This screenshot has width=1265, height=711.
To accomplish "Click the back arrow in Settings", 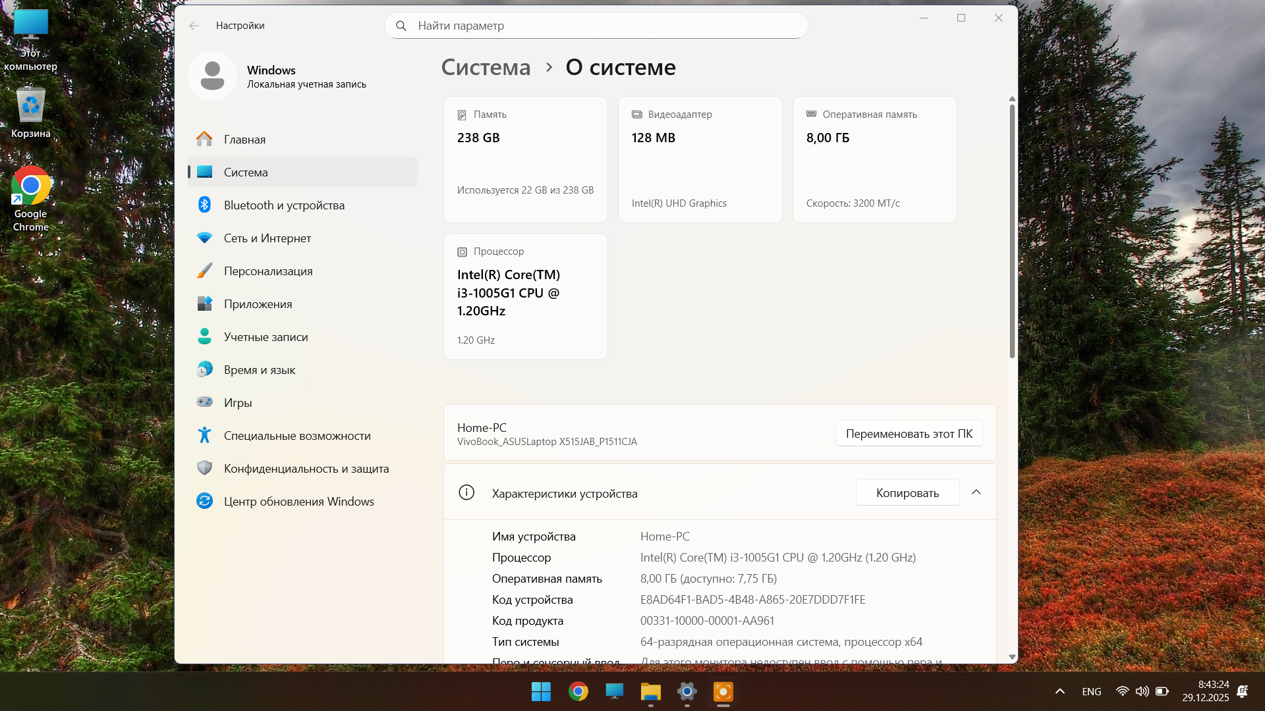I will pyautogui.click(x=194, y=26).
